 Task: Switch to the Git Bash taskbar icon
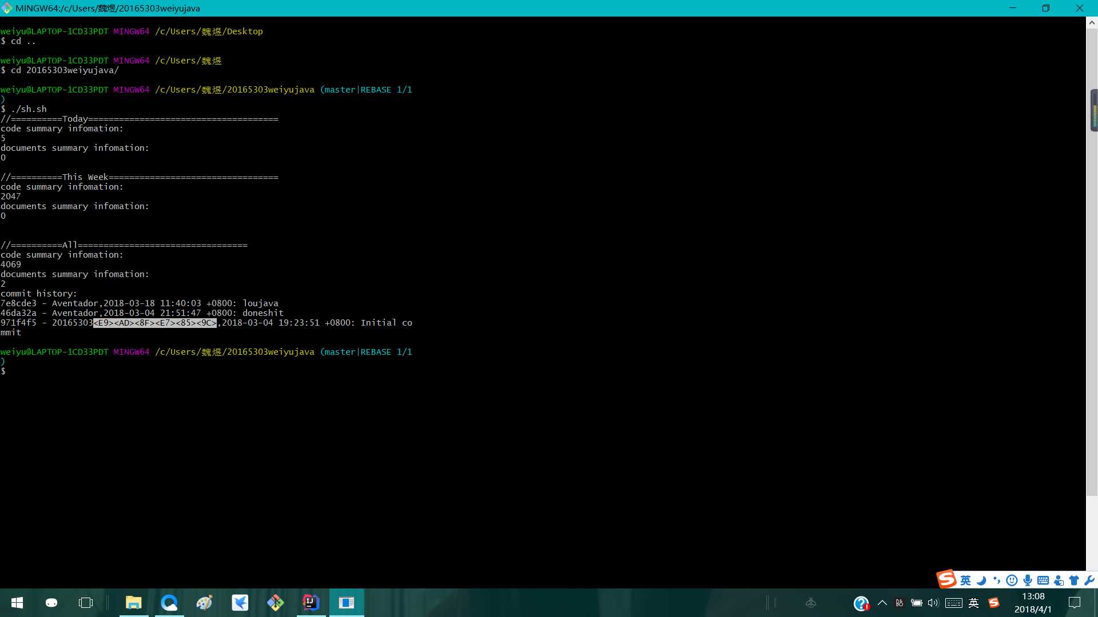[276, 603]
